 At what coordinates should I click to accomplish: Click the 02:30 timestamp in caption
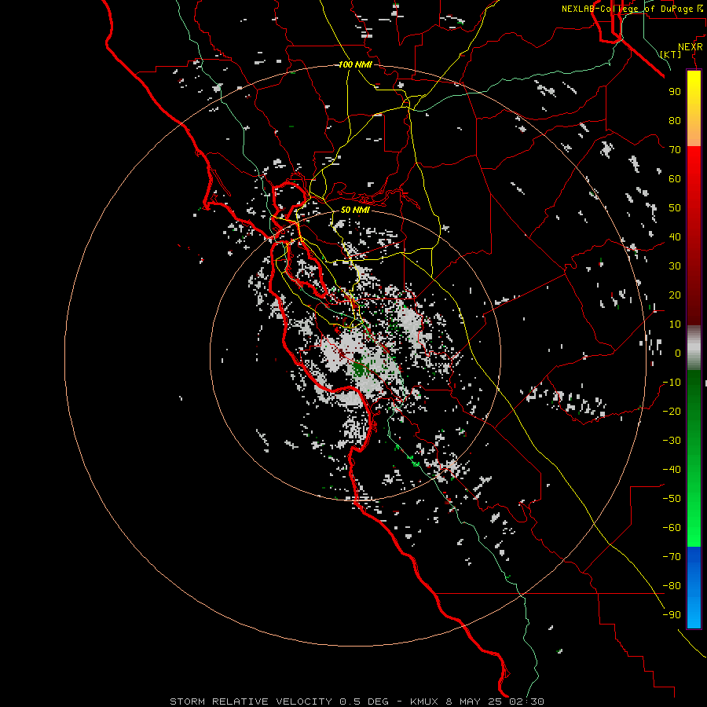526,702
